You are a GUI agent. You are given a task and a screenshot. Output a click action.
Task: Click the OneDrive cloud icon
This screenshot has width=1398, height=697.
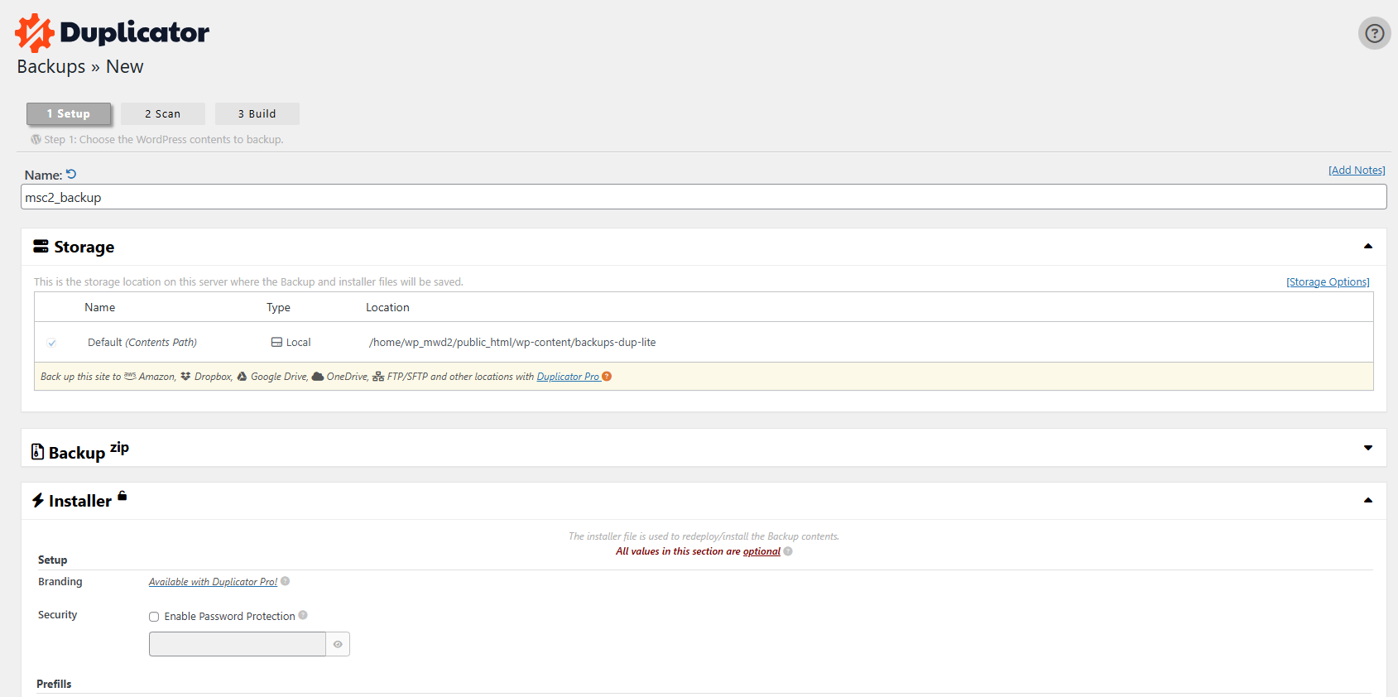[x=318, y=376]
